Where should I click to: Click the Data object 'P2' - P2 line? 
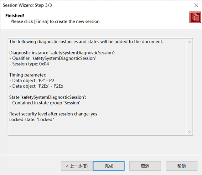[x=32, y=81]
